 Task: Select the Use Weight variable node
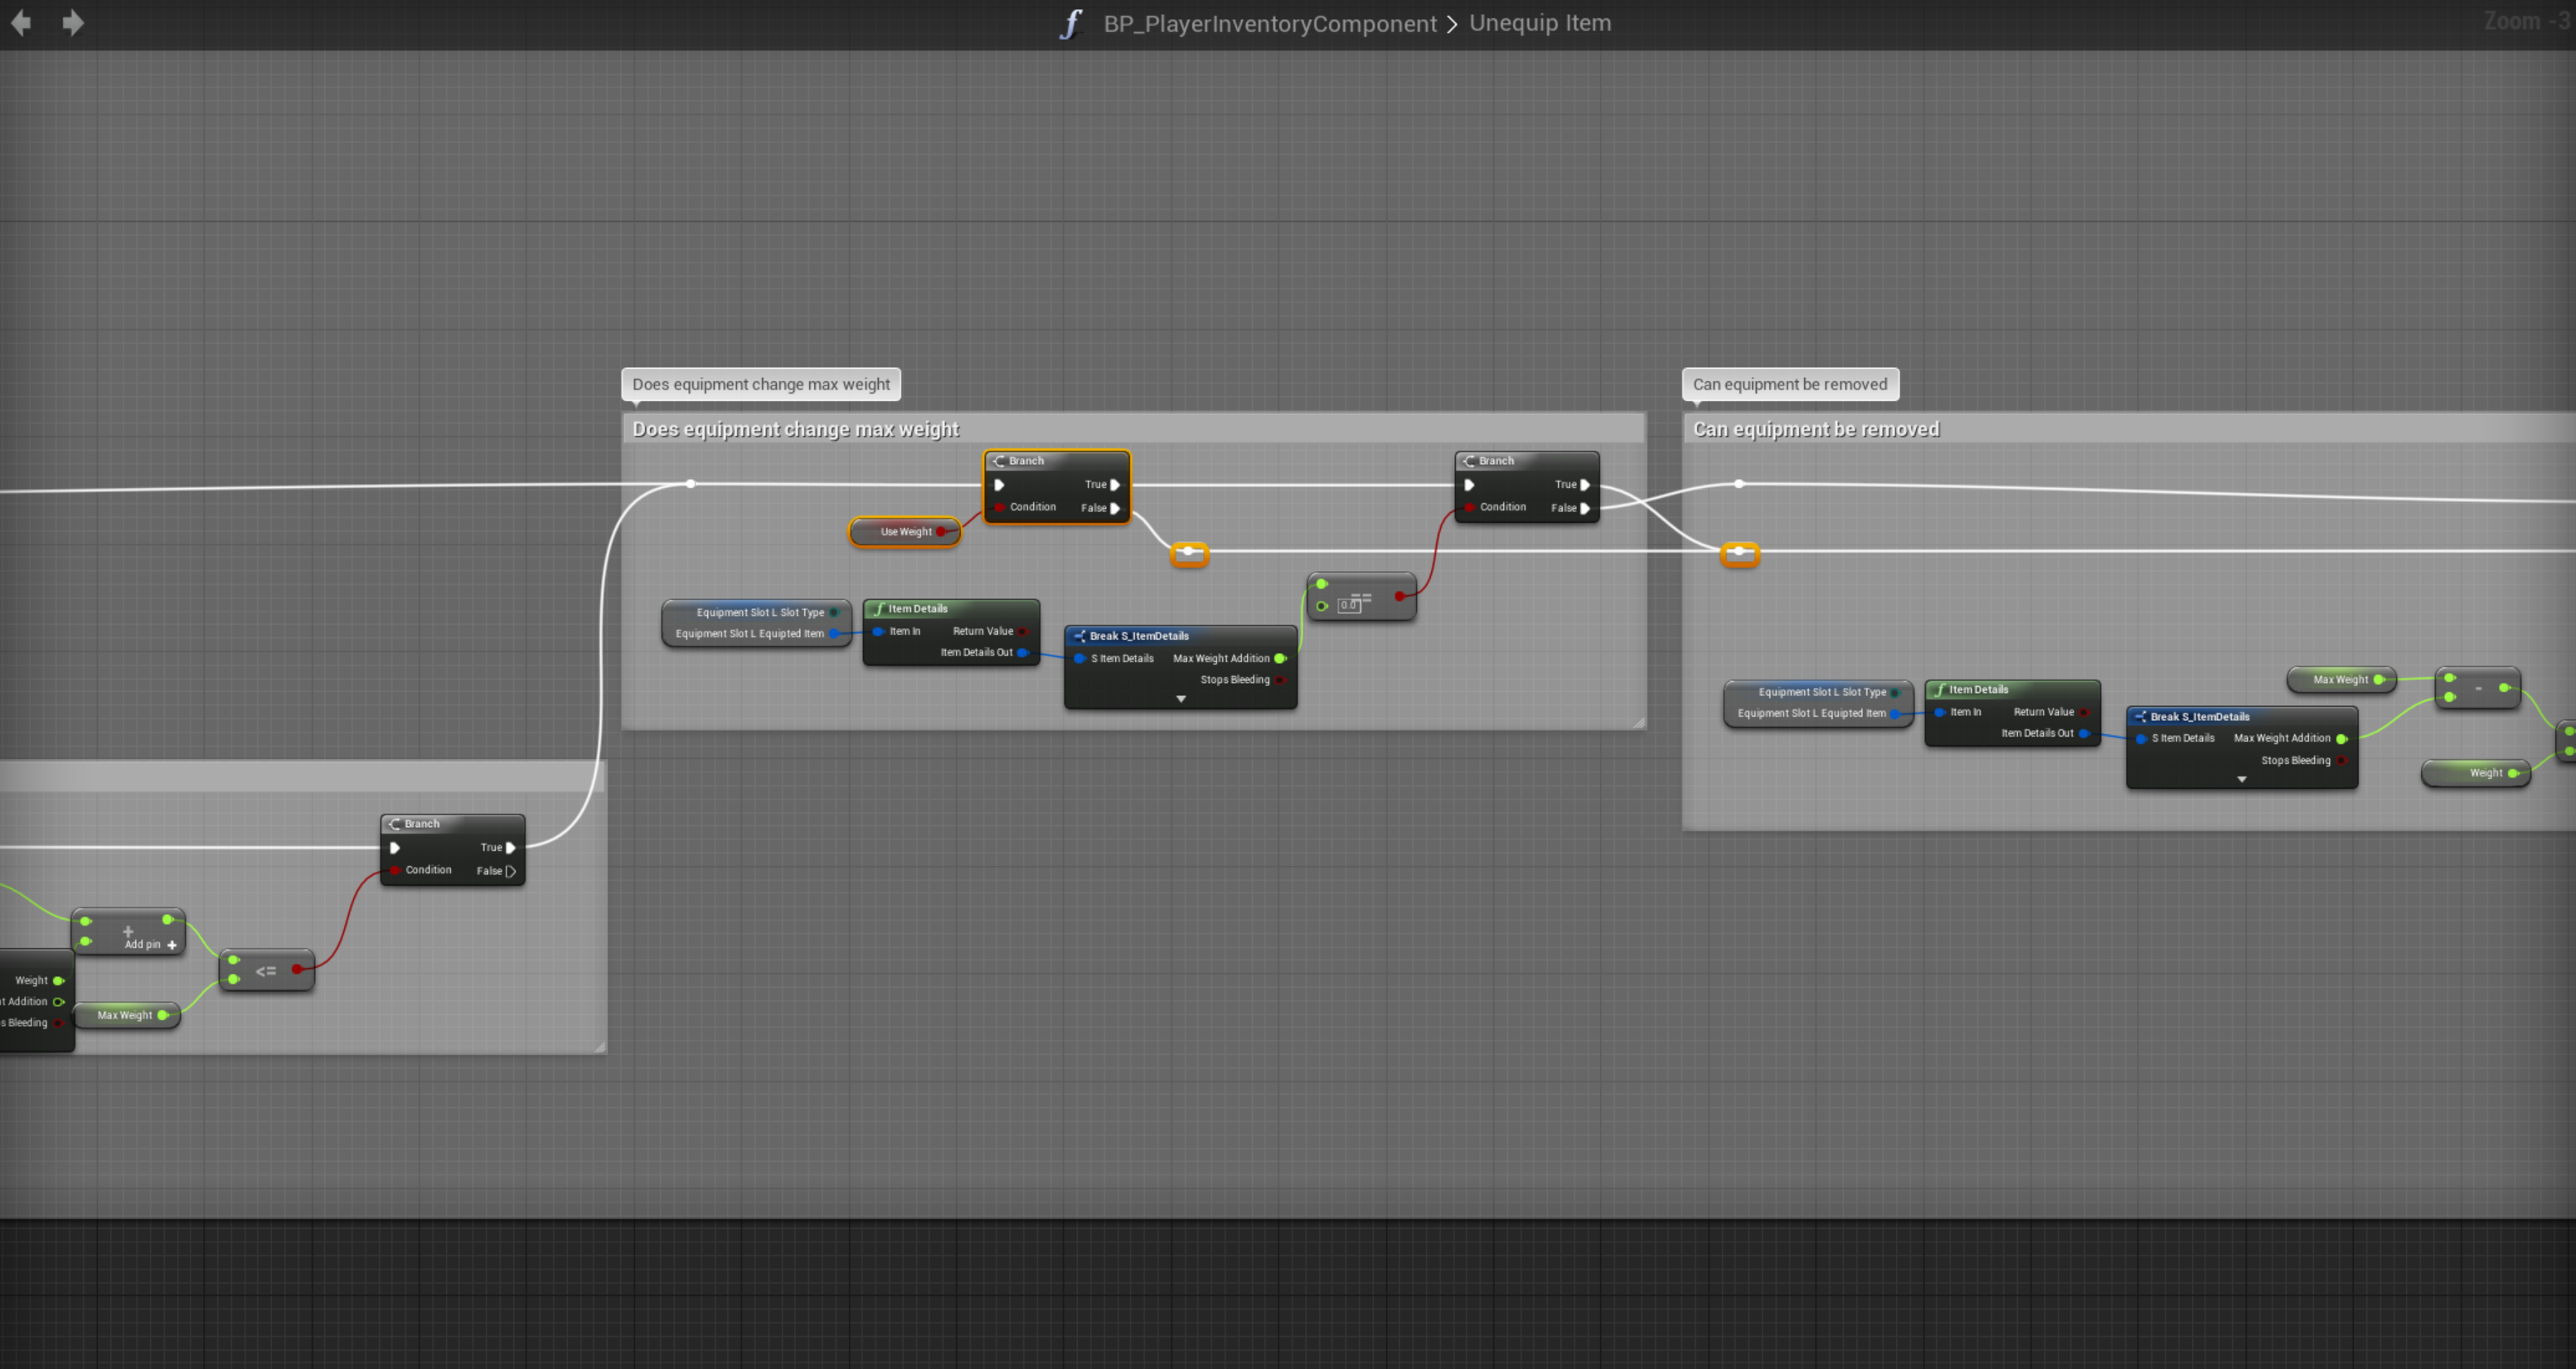(904, 532)
